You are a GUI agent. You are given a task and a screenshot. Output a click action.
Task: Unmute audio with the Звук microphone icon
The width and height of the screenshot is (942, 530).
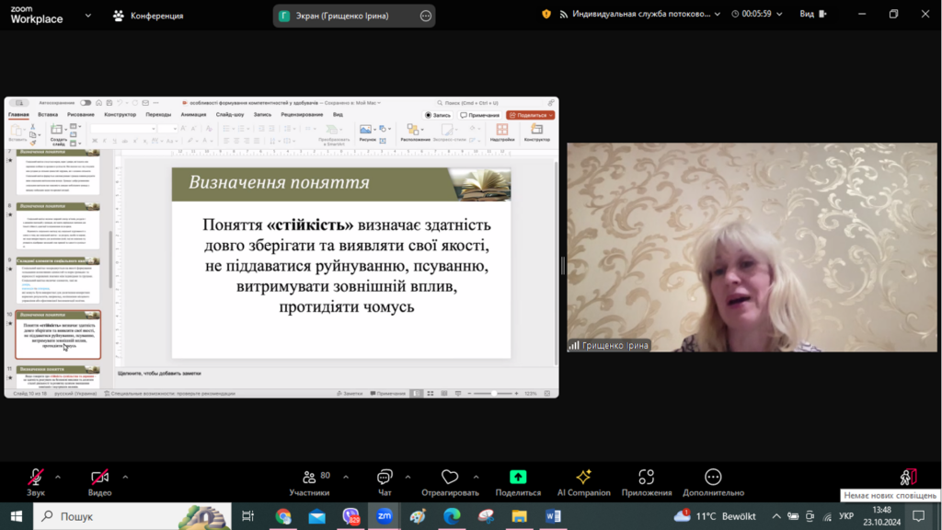pyautogui.click(x=36, y=478)
